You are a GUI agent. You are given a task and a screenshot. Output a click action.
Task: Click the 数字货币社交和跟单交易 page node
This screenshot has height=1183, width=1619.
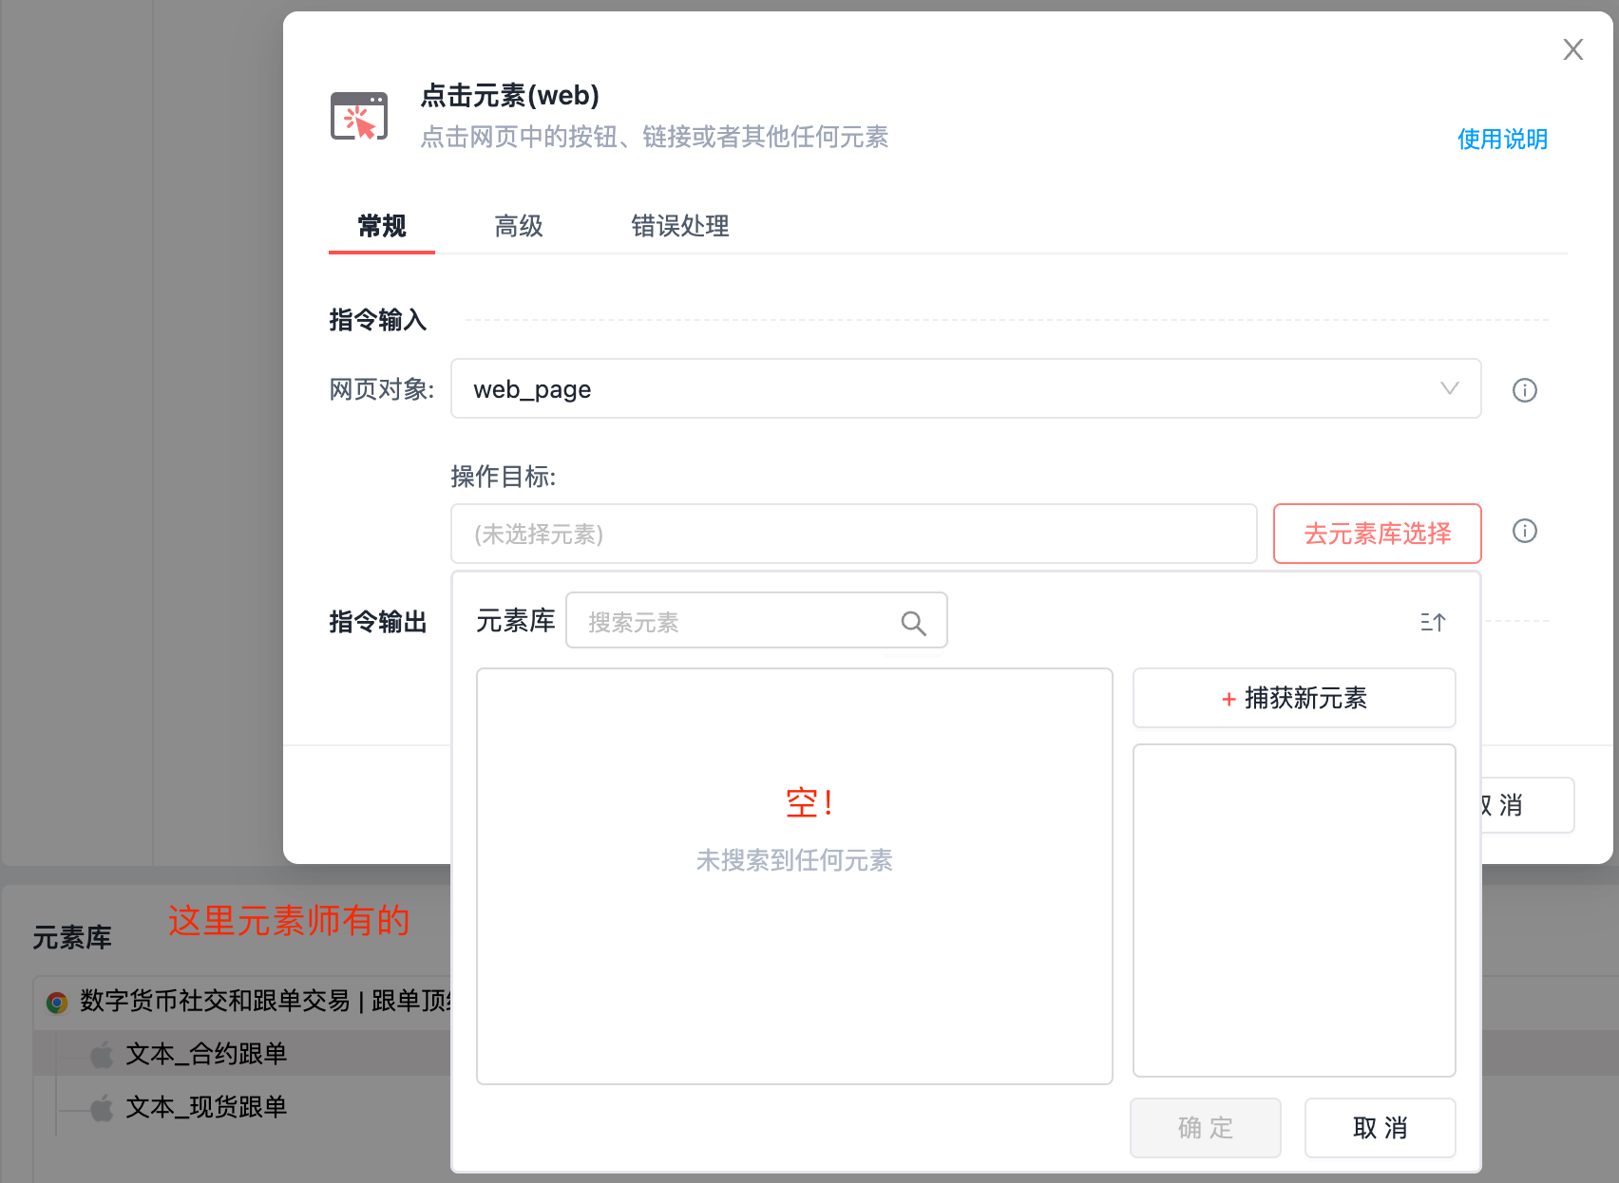point(265,1001)
